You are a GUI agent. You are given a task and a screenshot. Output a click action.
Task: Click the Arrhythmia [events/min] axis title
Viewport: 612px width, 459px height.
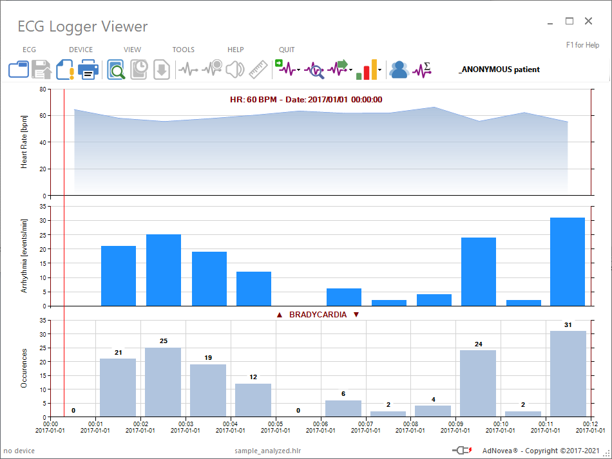click(x=24, y=256)
